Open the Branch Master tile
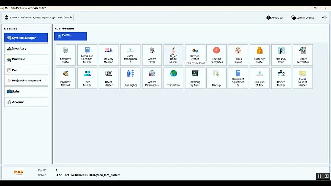 [281, 78]
